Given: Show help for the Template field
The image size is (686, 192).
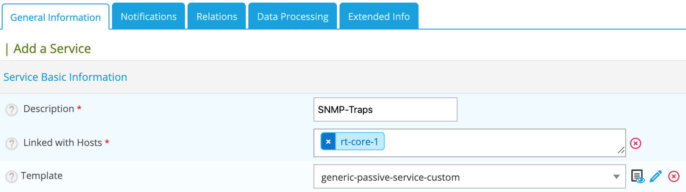Looking at the screenshot, I should point(12,176).
